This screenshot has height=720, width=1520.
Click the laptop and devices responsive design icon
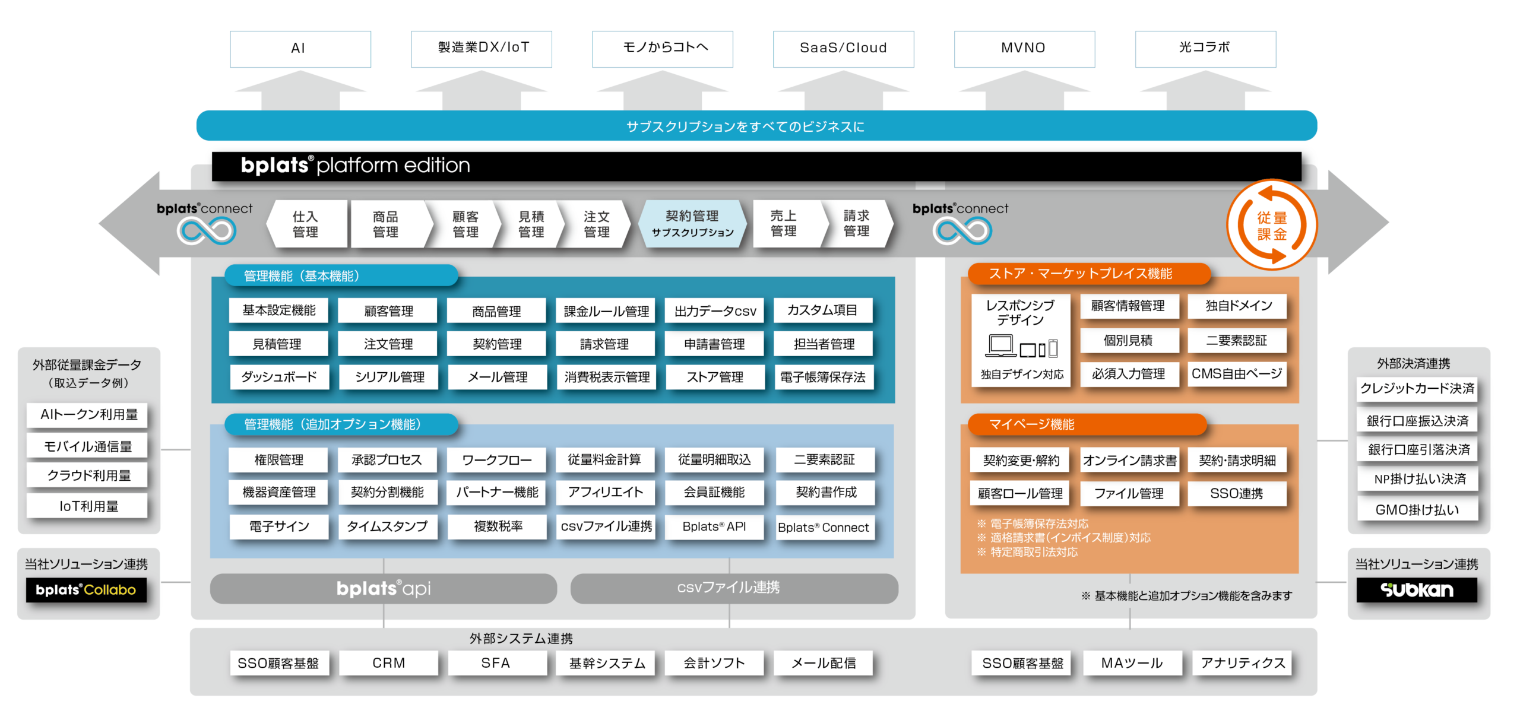(1021, 347)
